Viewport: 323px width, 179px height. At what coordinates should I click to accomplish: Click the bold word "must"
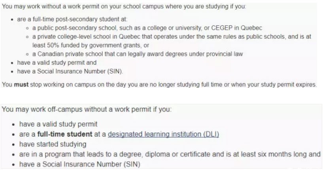pyautogui.click(x=21, y=85)
